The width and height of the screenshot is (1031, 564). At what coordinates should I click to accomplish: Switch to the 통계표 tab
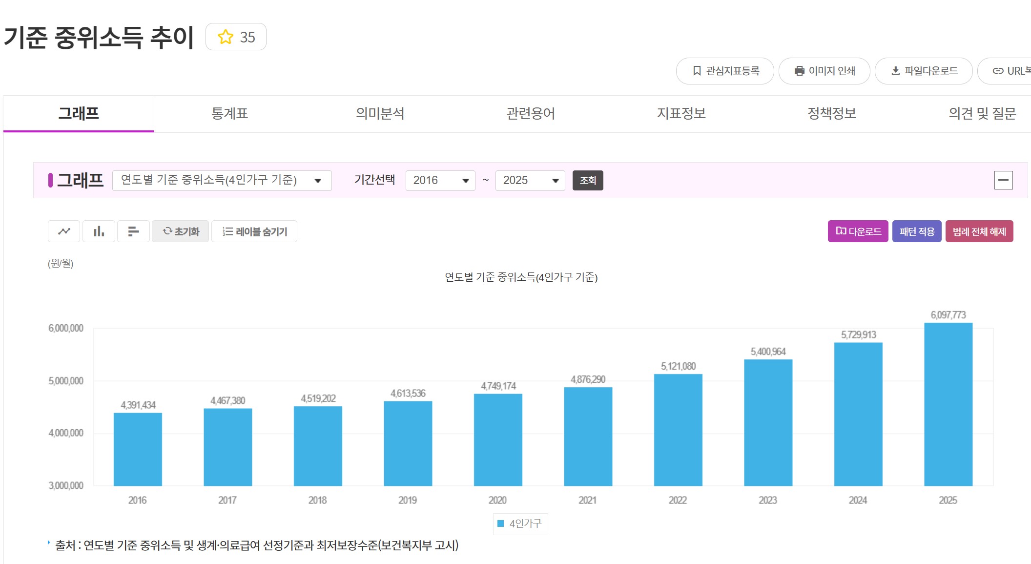(229, 114)
